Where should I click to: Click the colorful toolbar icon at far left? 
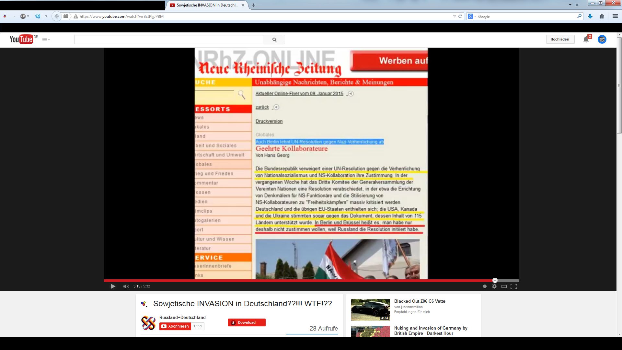coord(5,16)
